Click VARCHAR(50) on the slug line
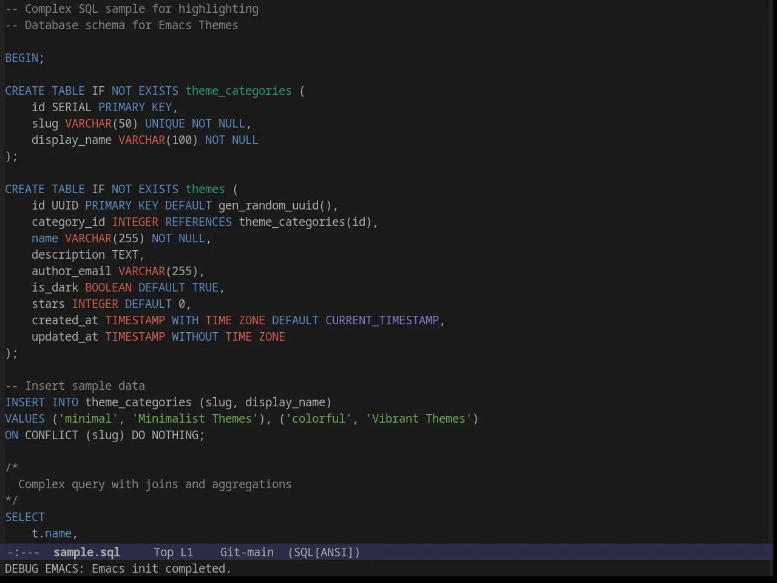This screenshot has width=777, height=583. tap(101, 123)
